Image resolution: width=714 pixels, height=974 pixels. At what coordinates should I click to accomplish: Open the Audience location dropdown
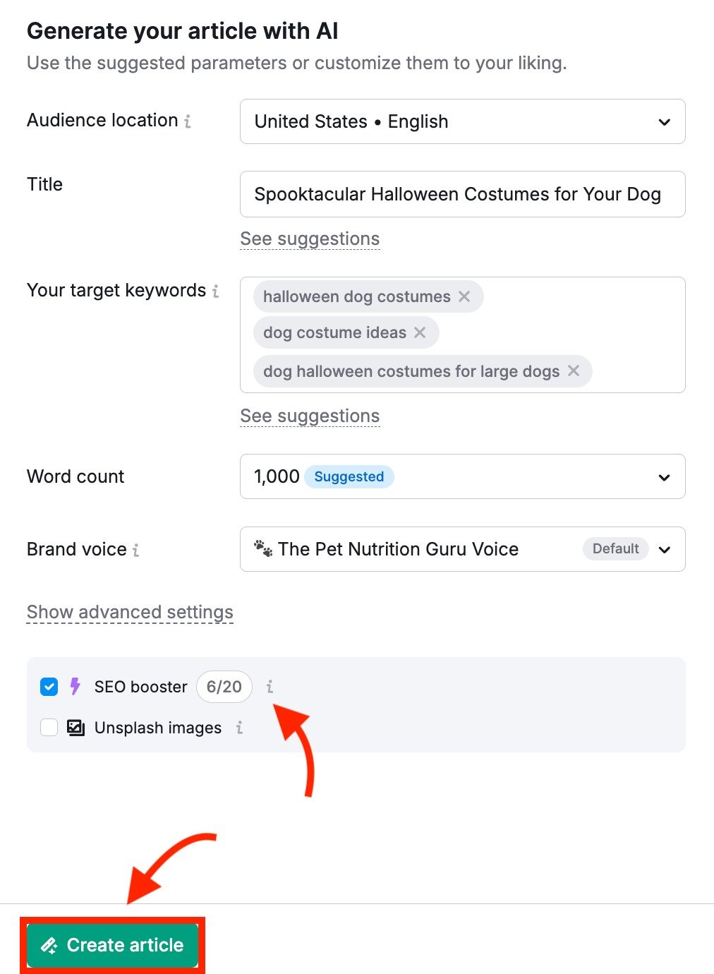(x=664, y=121)
